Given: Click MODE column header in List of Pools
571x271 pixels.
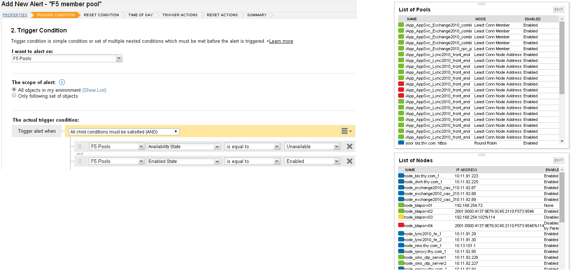Looking at the screenshot, I should [481, 19].
